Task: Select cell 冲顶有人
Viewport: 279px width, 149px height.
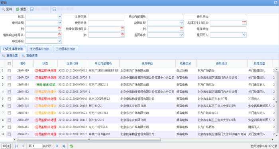Action: pyautogui.click(x=254, y=99)
